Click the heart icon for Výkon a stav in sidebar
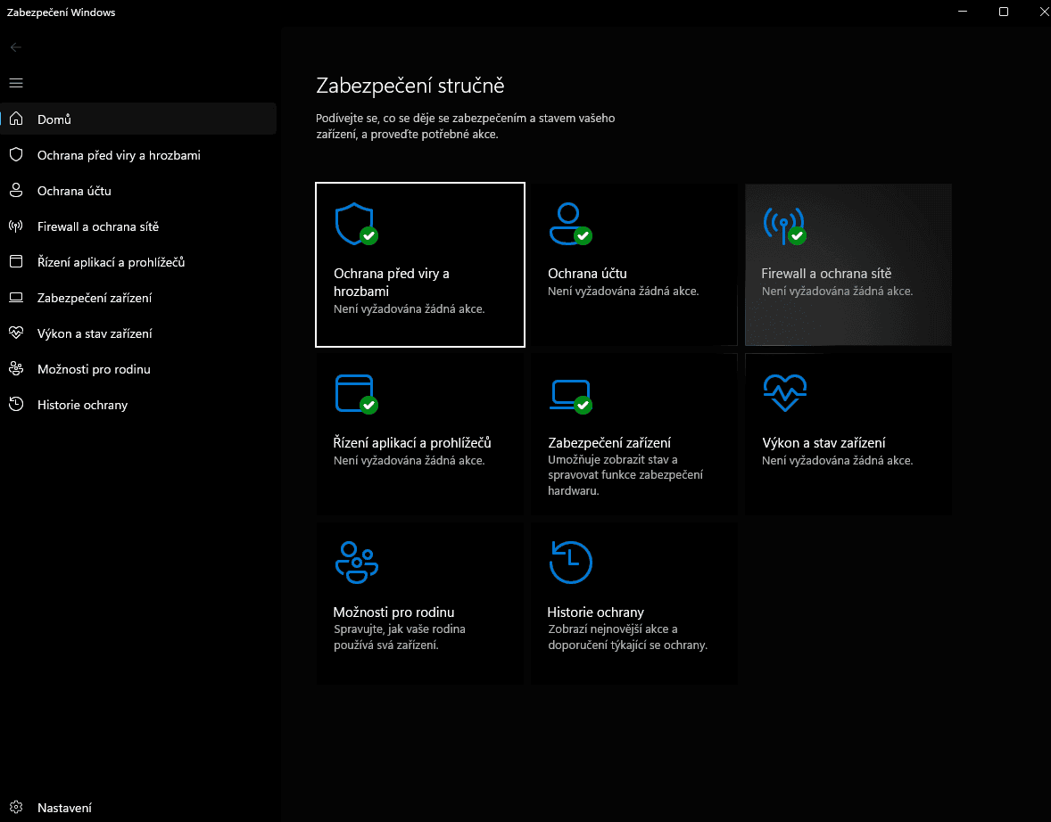1051x822 pixels. 16,333
